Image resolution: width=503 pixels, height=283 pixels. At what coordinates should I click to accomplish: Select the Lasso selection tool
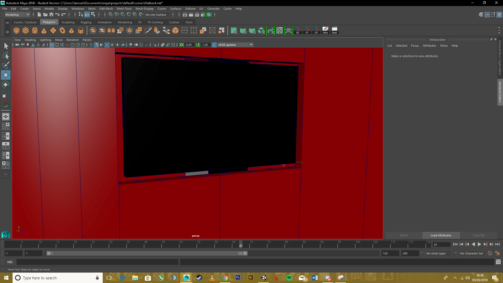(6, 56)
